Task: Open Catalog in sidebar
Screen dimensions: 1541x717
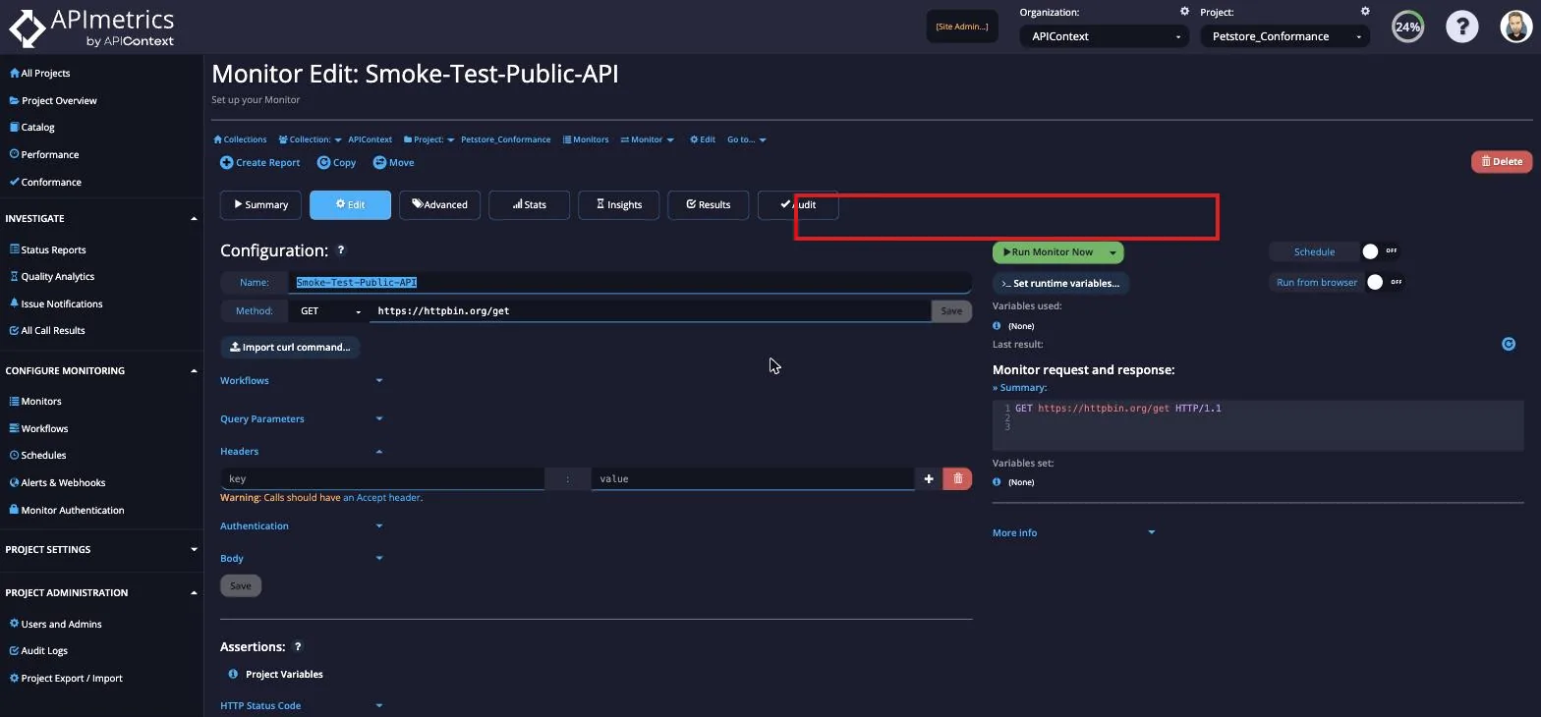Action: point(31,127)
